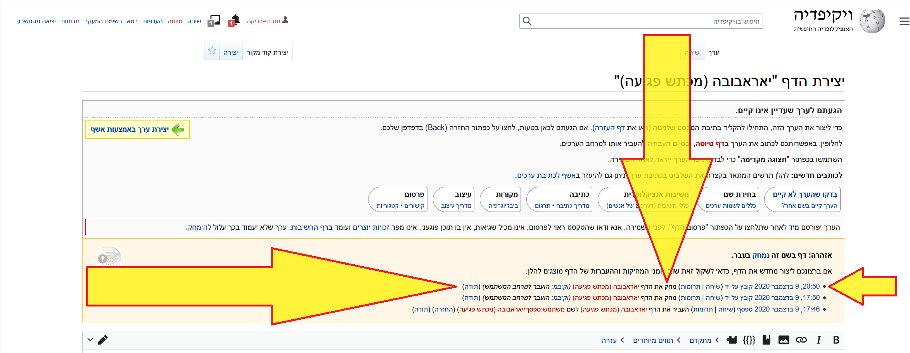Click 'בדקו שהערך לא קיים' heading link
910x353 pixels.
805,195
